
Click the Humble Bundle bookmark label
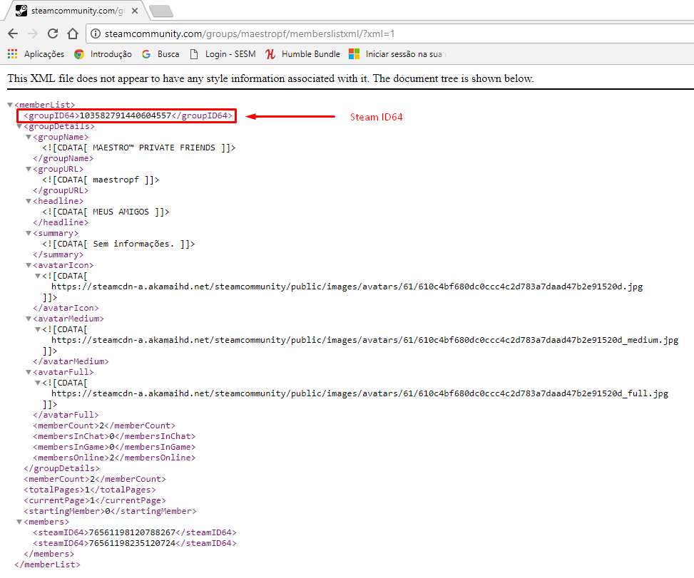(x=311, y=54)
